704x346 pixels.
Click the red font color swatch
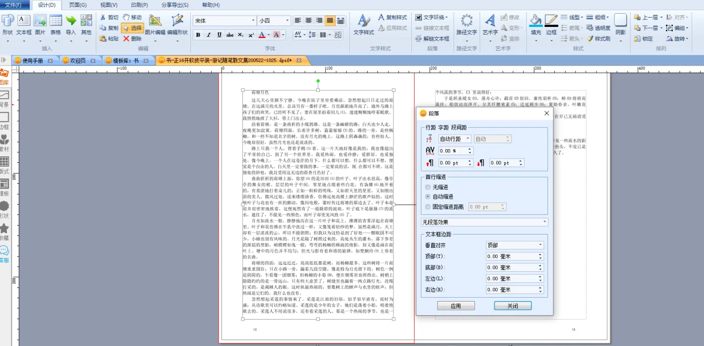point(262,35)
